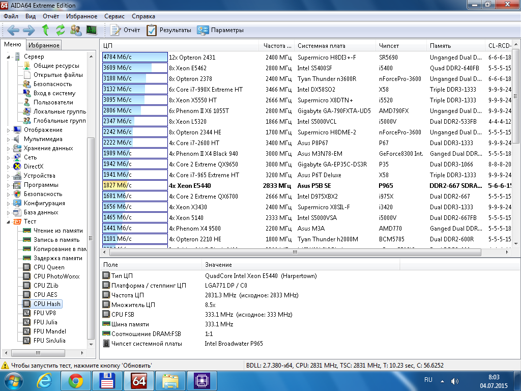Screen dimensions: 521x391
Task: Open the Результаты results button
Action: point(169,30)
